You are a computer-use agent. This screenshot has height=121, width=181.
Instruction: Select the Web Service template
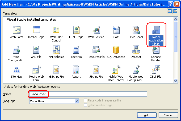click(96, 32)
